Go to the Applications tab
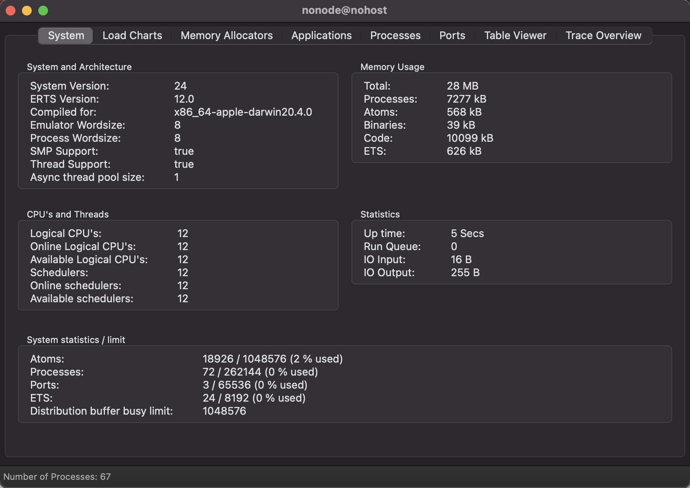This screenshot has height=488, width=690. point(321,36)
